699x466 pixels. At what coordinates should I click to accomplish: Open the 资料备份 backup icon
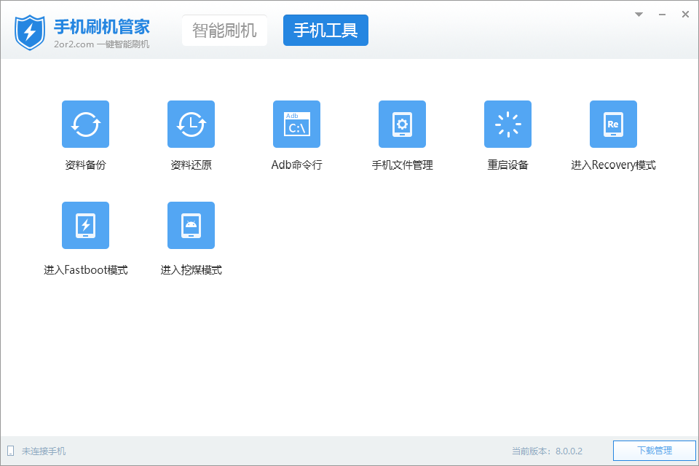(x=85, y=125)
